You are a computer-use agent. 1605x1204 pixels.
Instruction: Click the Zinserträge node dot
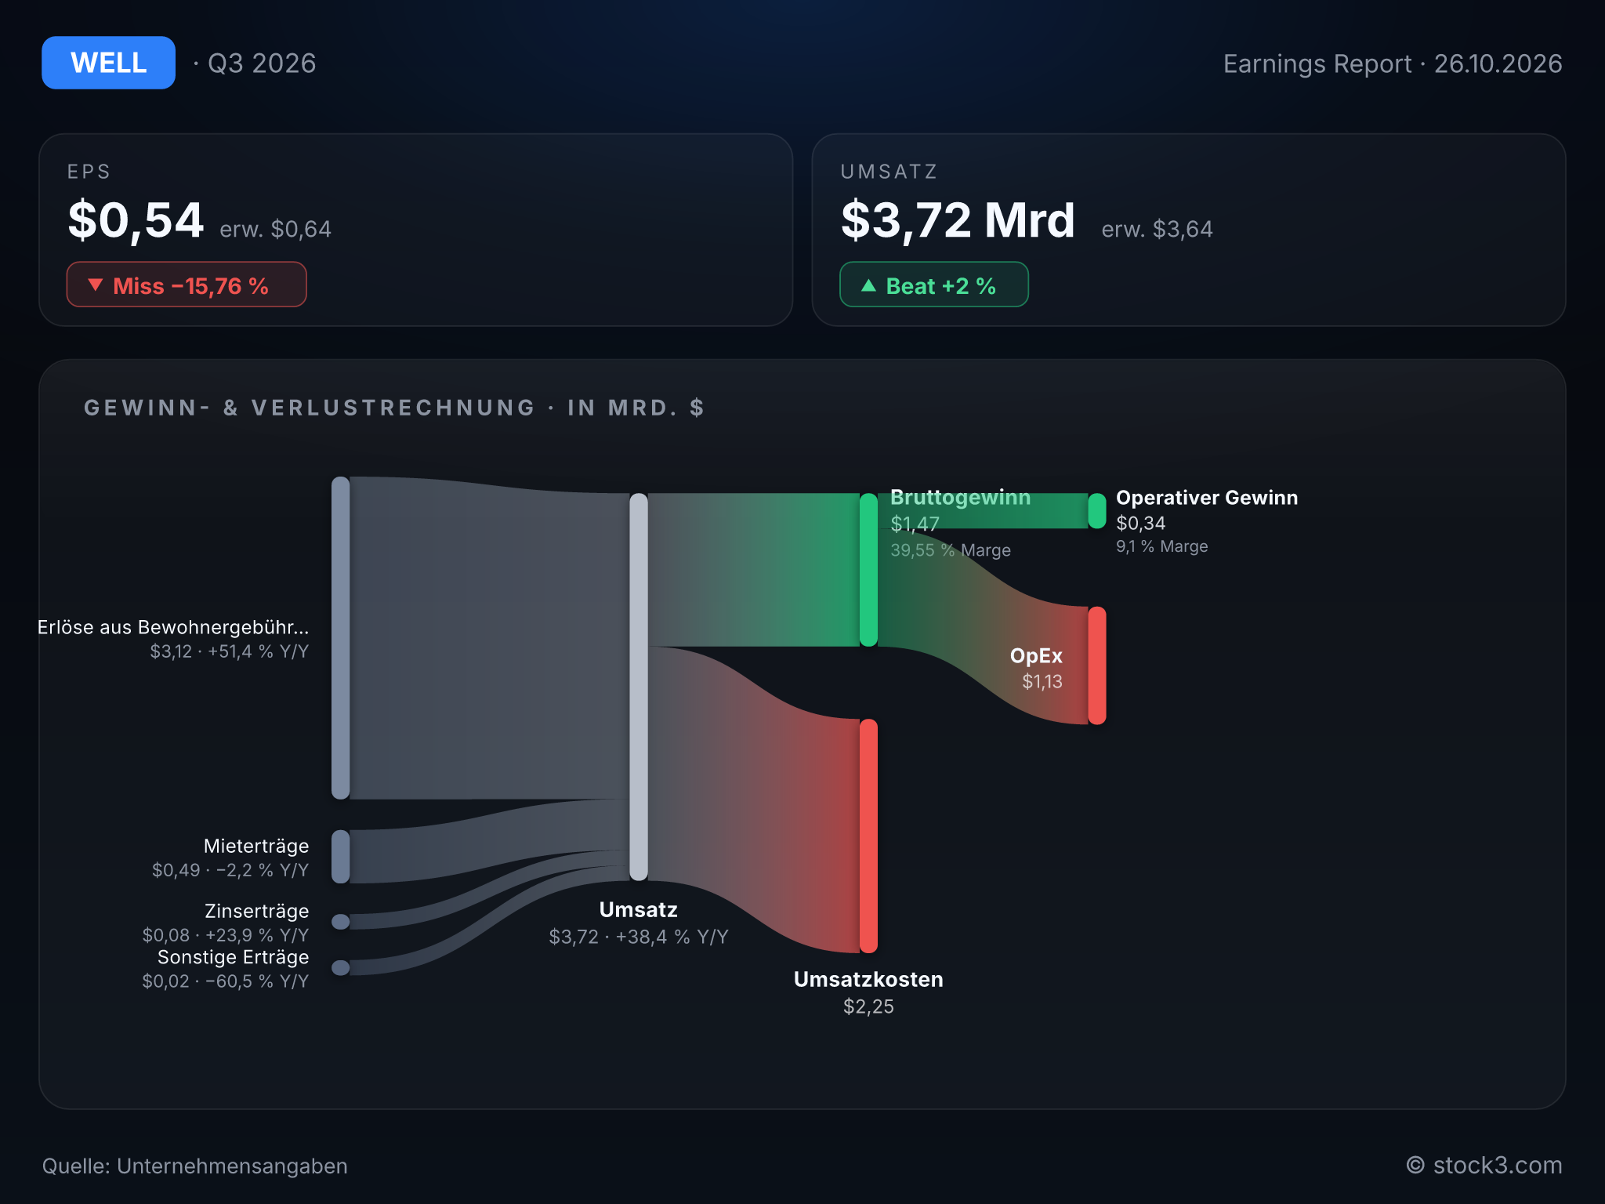(x=341, y=922)
